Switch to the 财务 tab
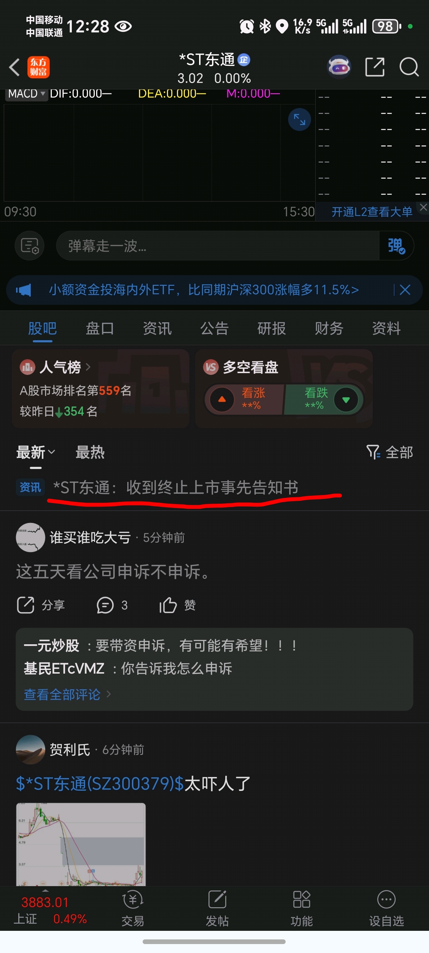The height and width of the screenshot is (953, 429). [x=329, y=328]
